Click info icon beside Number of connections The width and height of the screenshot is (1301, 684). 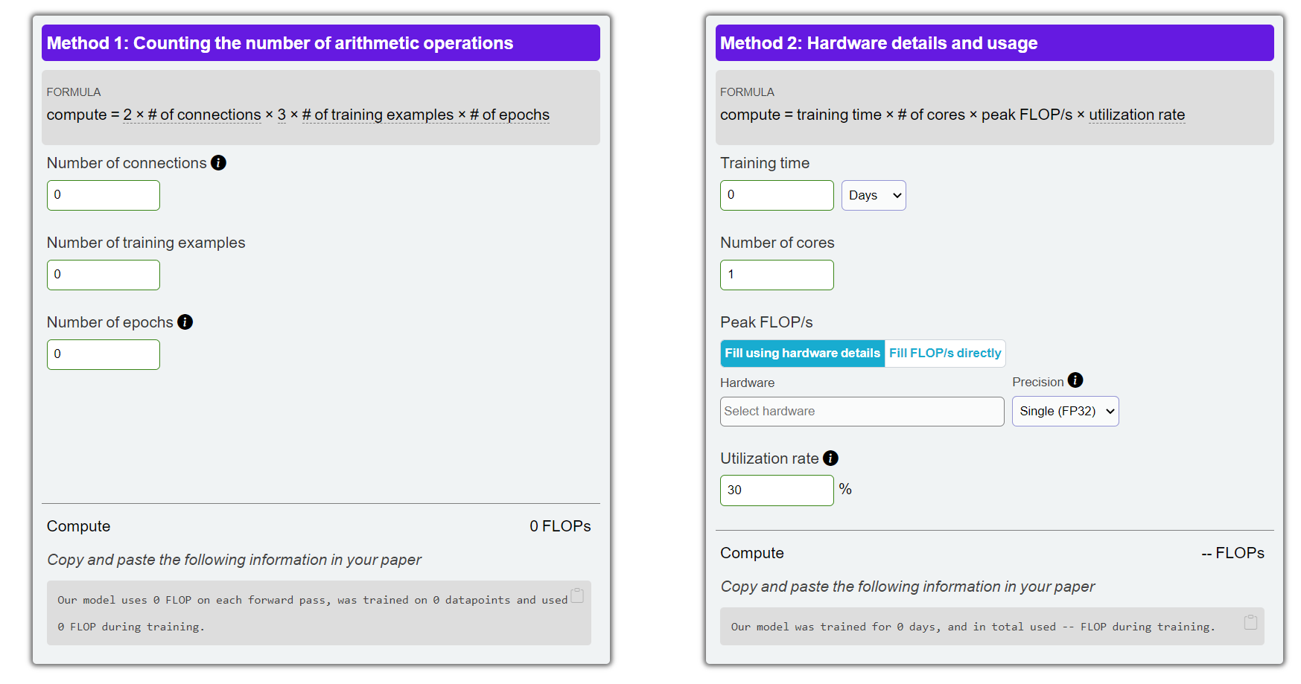tap(218, 163)
